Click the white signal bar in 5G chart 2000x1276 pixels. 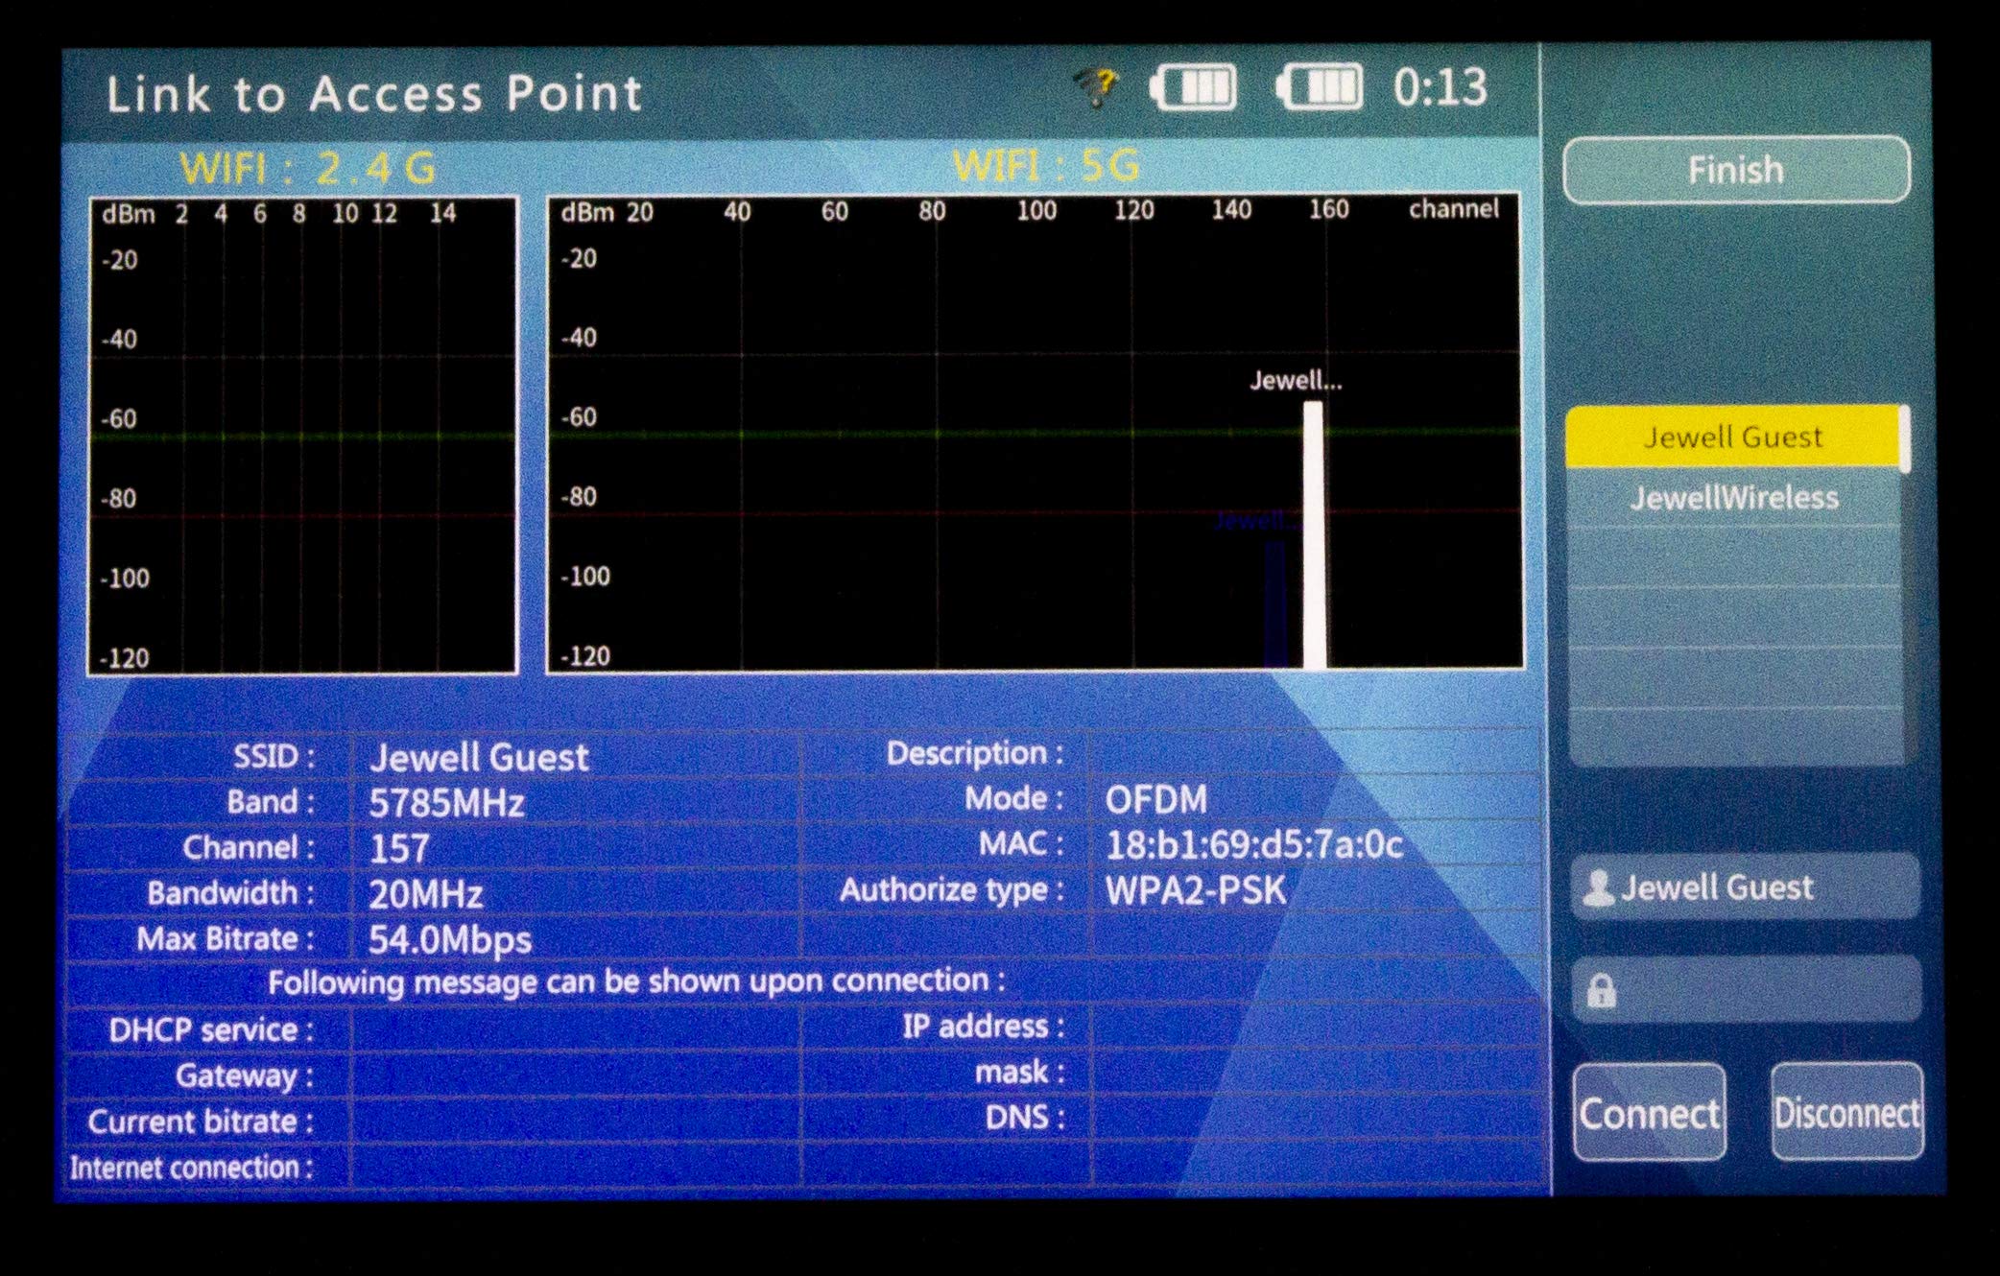[1313, 537]
